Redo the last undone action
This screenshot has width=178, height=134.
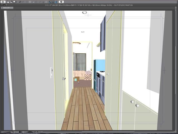(x=23, y=2)
